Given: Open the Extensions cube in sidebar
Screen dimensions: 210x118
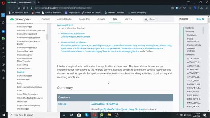Looking at the screenshot, I should pos(3,71).
